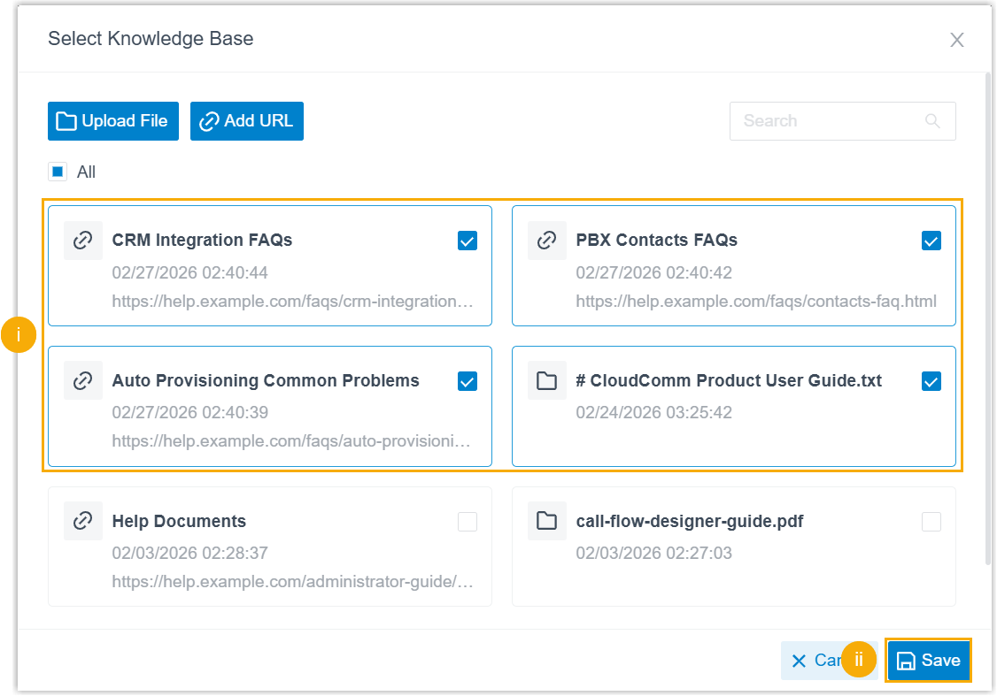Click the Add URL button
Screen dimensions: 997x696
pyautogui.click(x=247, y=121)
